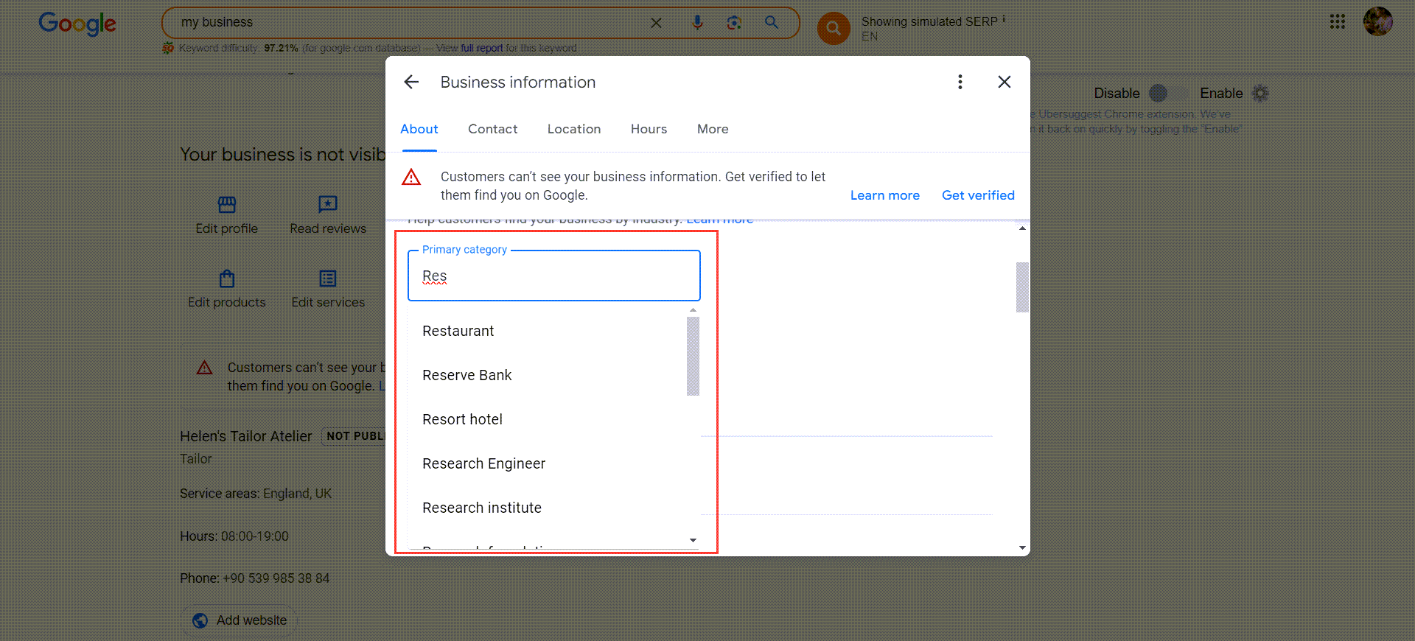Click the Google logo
1415x641 pixels.
pyautogui.click(x=77, y=24)
